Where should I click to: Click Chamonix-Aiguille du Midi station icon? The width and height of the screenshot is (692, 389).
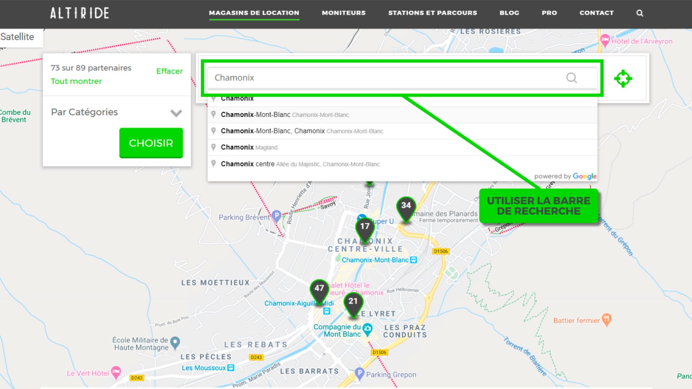click(x=327, y=311)
